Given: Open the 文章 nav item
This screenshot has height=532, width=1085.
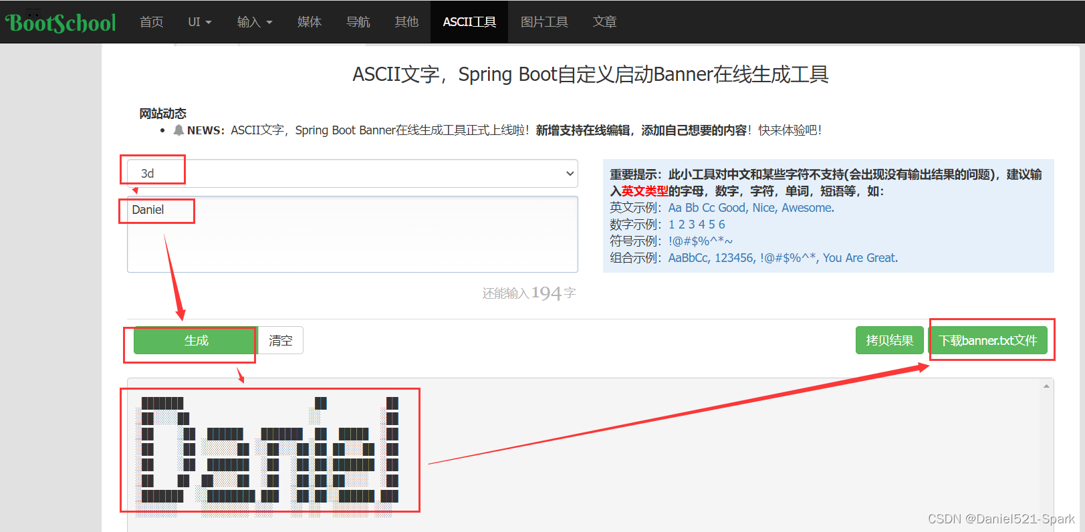Looking at the screenshot, I should click(x=604, y=22).
